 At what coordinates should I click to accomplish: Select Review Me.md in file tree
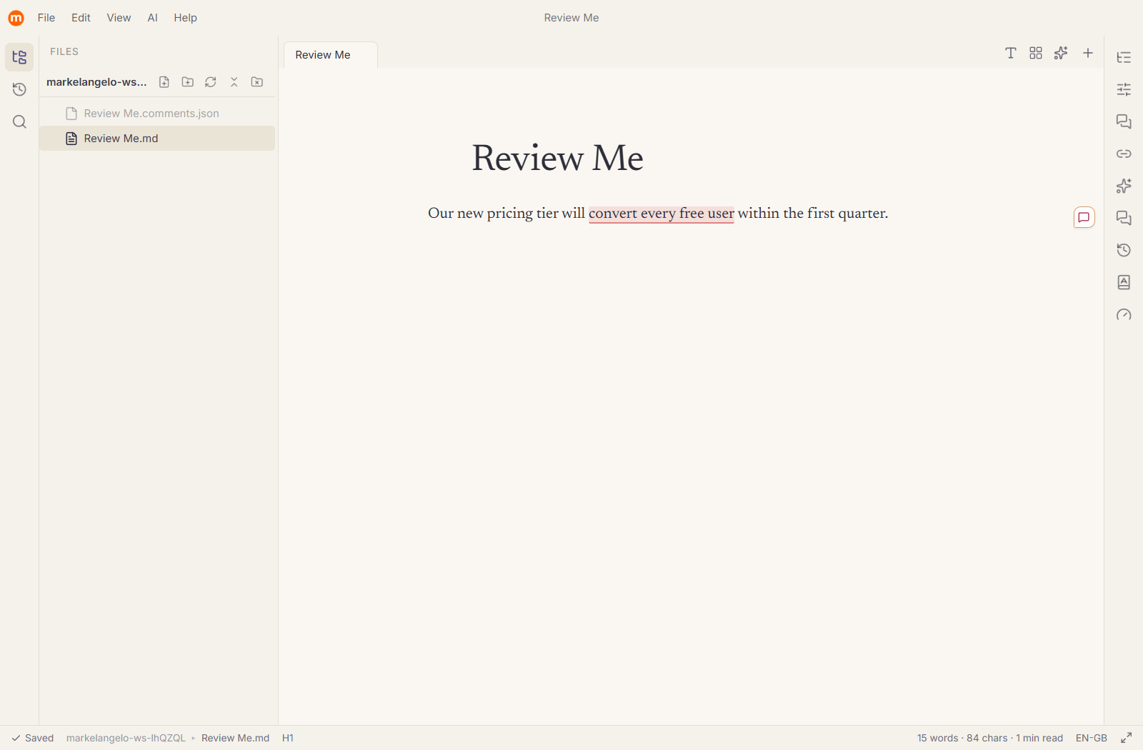point(157,139)
